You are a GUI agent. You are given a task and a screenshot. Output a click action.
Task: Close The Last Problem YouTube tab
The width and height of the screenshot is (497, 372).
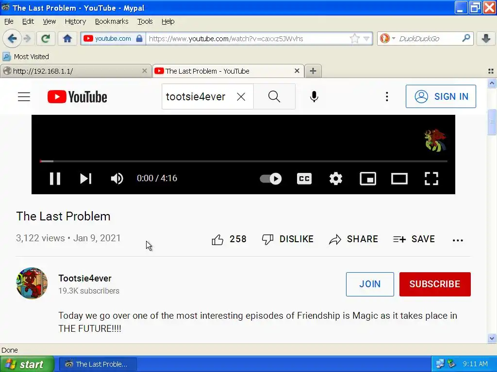click(x=297, y=71)
